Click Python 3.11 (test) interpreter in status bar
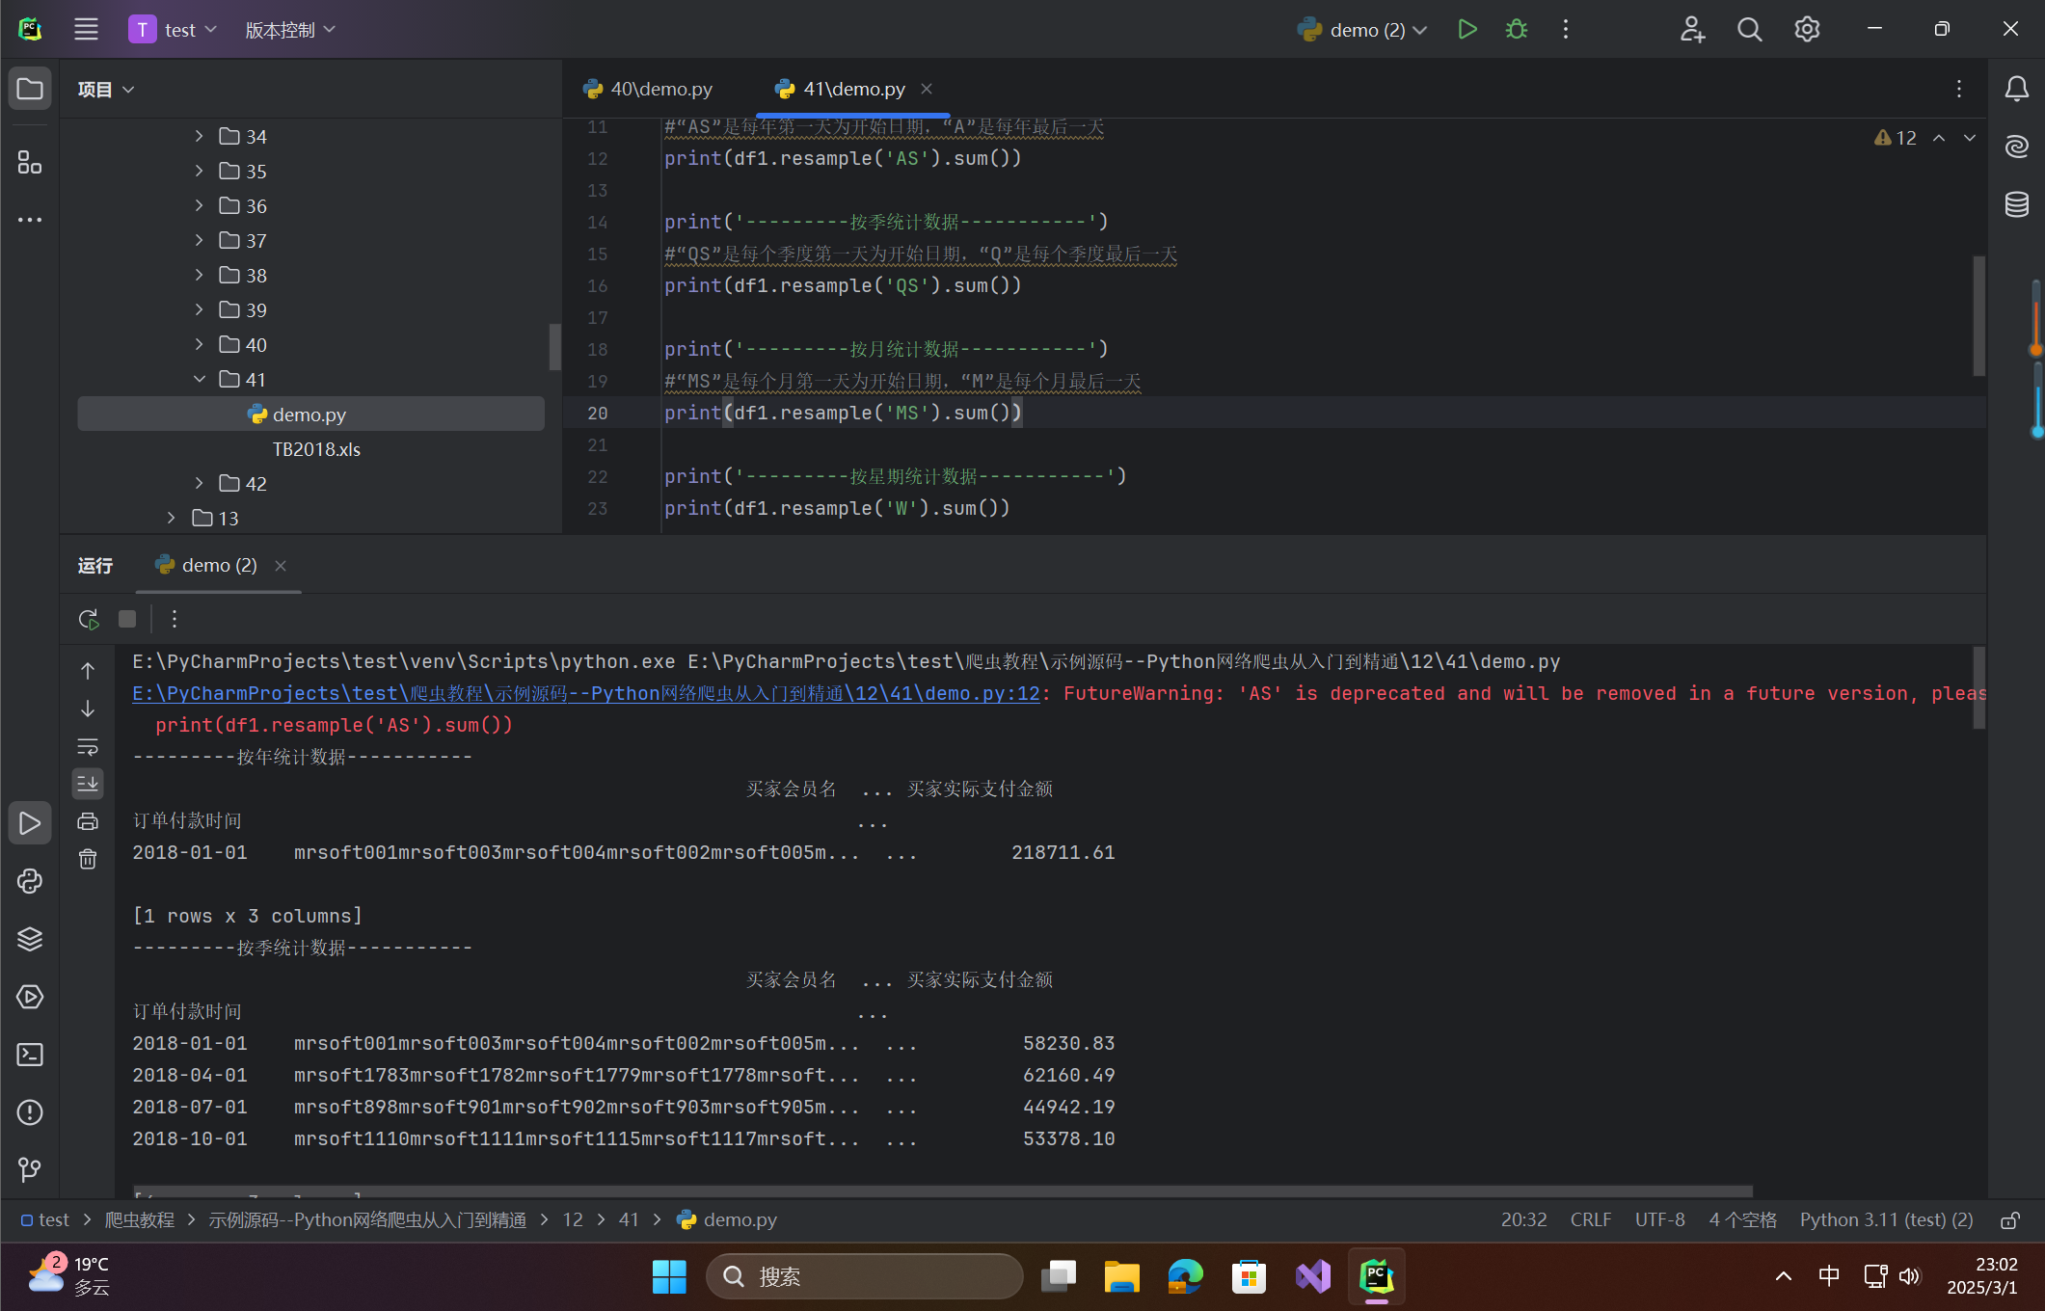This screenshot has height=1311, width=2045. coord(1886,1220)
